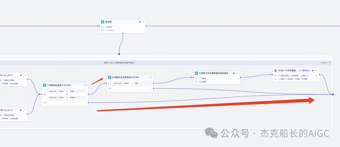Click the 否则 output port of node 7

[x=88, y=103]
